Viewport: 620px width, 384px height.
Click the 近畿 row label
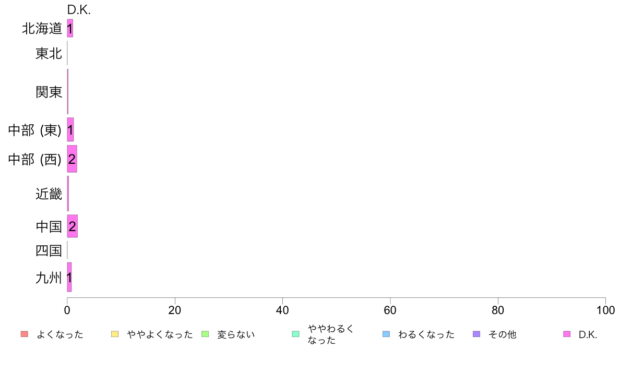click(x=49, y=194)
